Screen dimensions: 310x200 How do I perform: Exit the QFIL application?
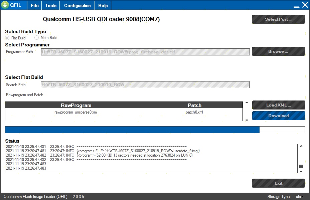pos(278,183)
